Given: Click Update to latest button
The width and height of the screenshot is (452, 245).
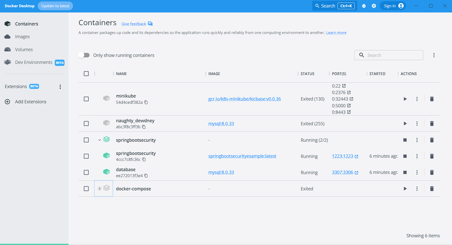Looking at the screenshot, I should pos(55,6).
